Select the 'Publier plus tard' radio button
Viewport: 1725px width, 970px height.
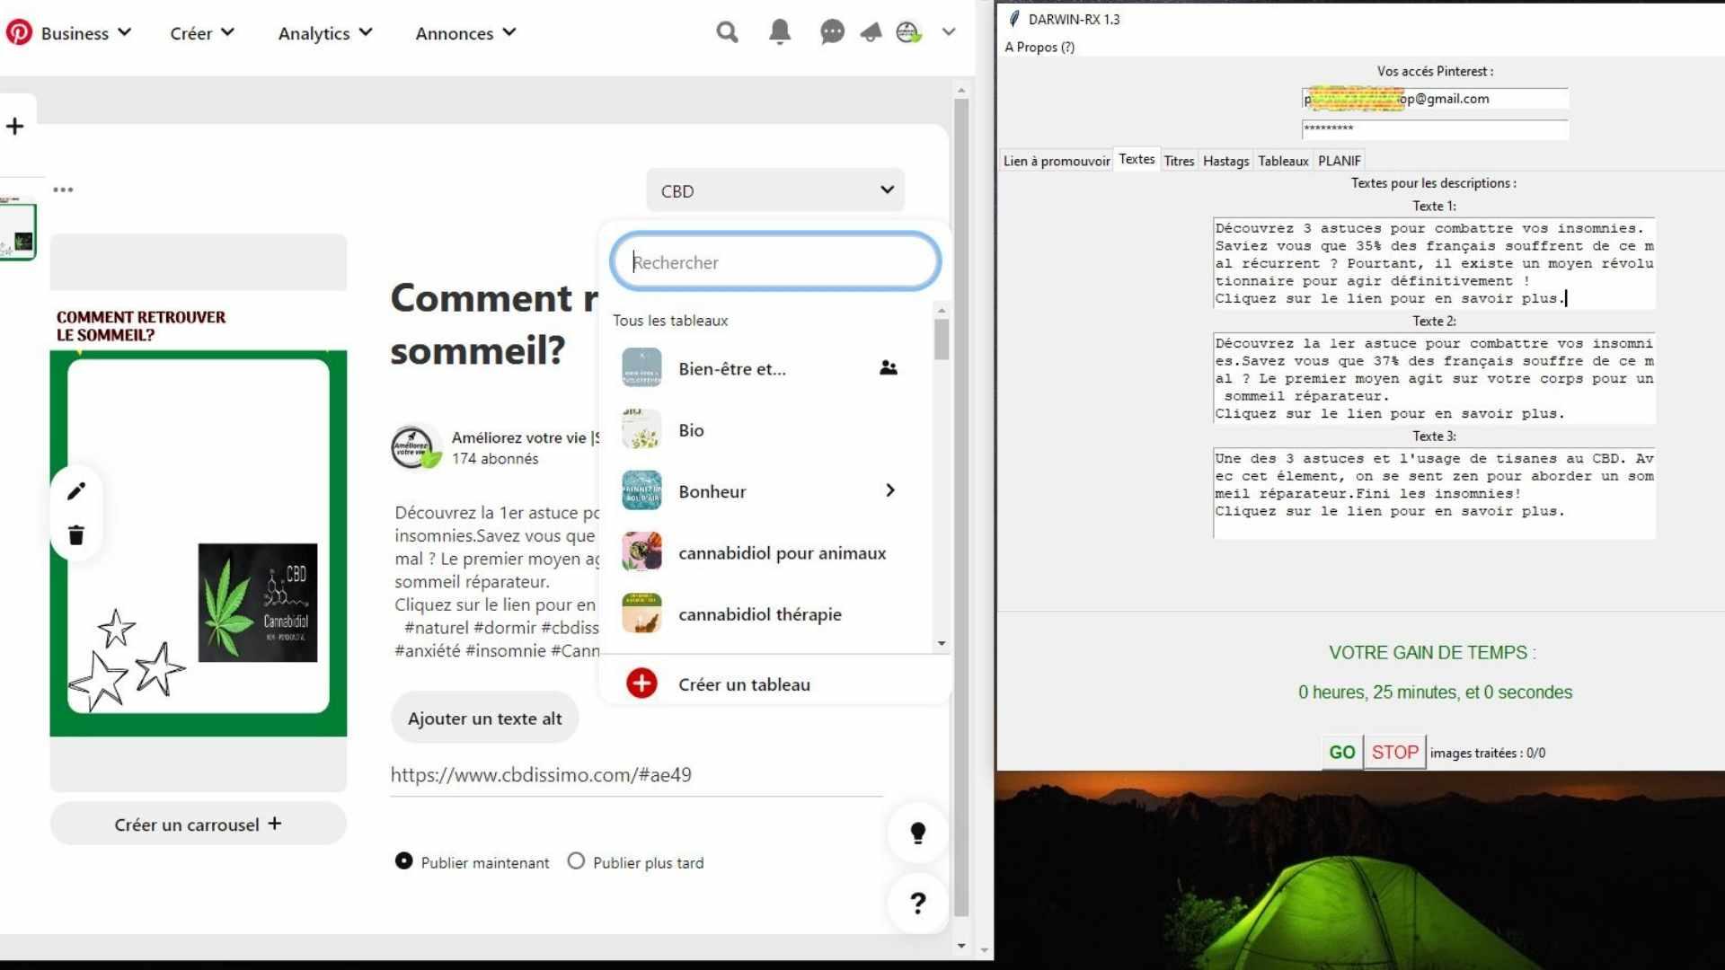point(576,861)
